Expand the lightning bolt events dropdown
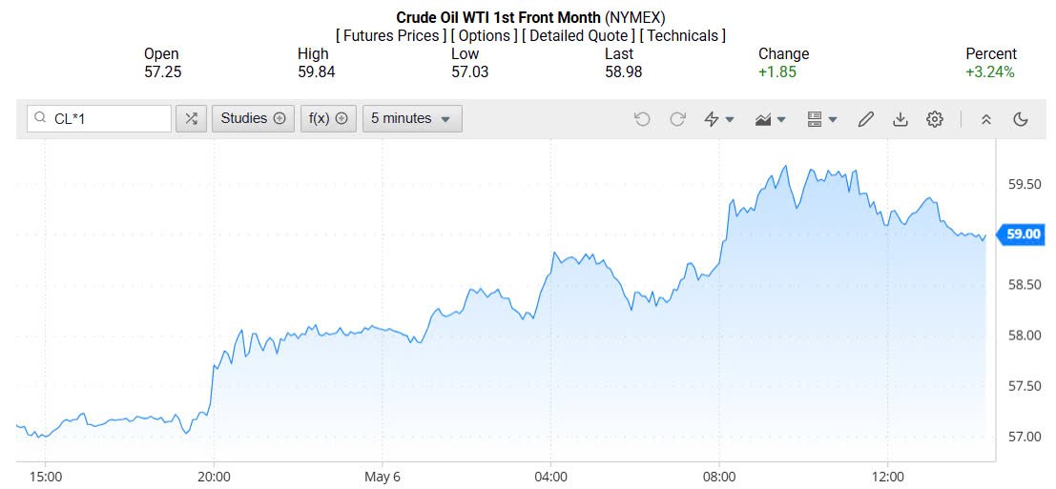This screenshot has height=489, width=1056. pyautogui.click(x=719, y=119)
